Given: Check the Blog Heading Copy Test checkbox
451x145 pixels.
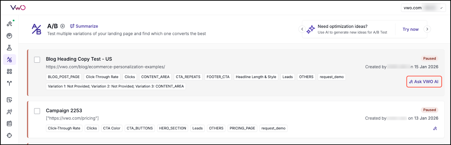Looking at the screenshot, I should coord(37,60).
